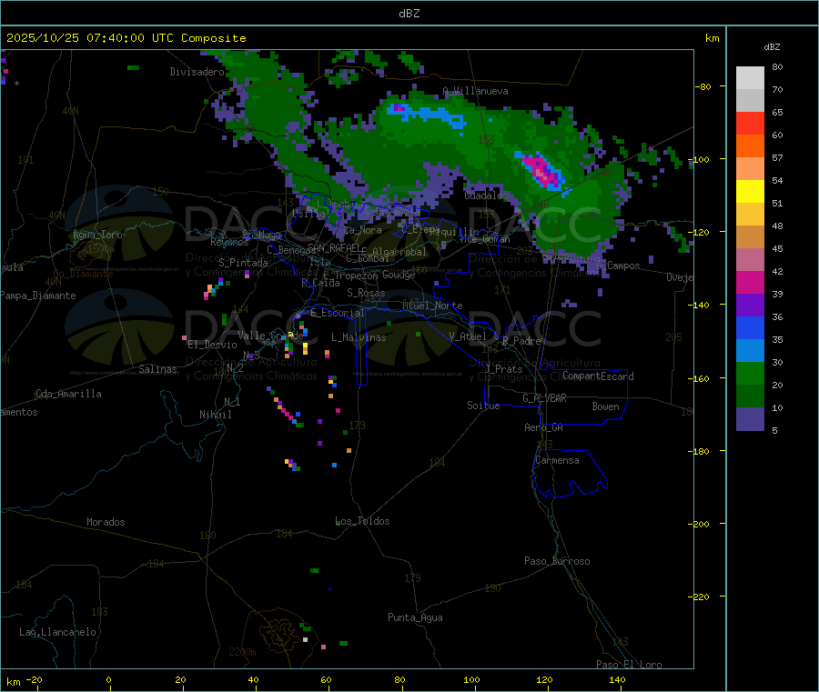Screen dimensions: 819x692
Task: Select the L_Malvinas label
Action: [359, 337]
